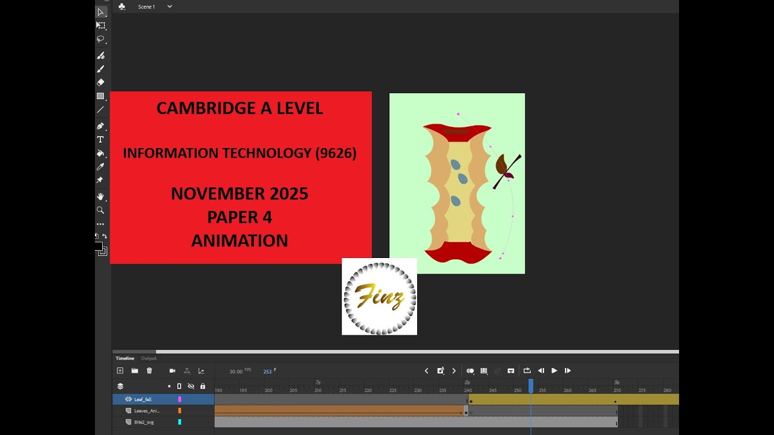Insert keyframe with auto keyframe button
The image size is (774, 435).
[441, 371]
